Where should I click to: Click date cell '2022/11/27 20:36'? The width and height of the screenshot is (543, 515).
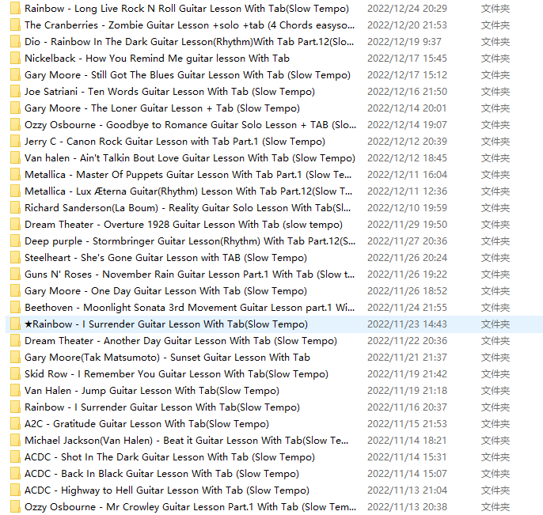pyautogui.click(x=407, y=240)
